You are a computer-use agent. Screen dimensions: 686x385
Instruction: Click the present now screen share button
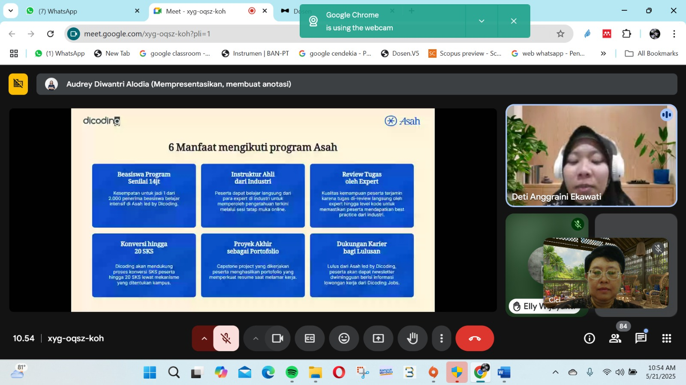pyautogui.click(x=378, y=338)
